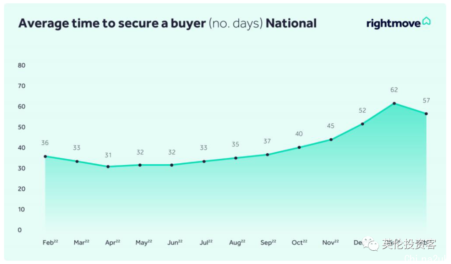Image resolution: width=451 pixels, height=264 pixels.
Task: Select the Oct 22 data point at 40
Action: [x=299, y=147]
